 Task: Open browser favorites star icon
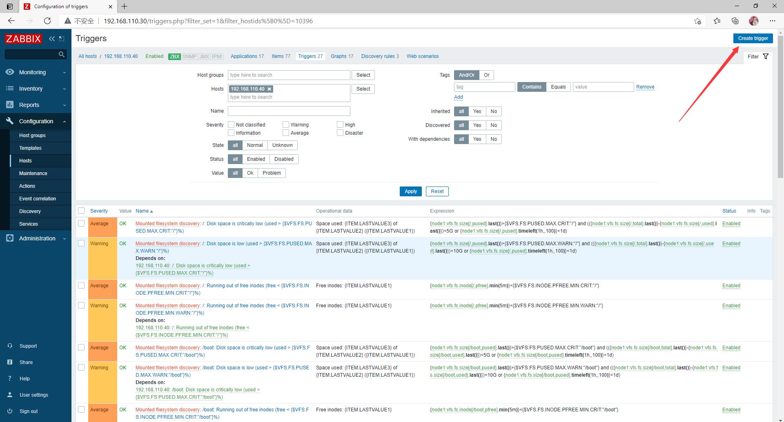coord(717,21)
